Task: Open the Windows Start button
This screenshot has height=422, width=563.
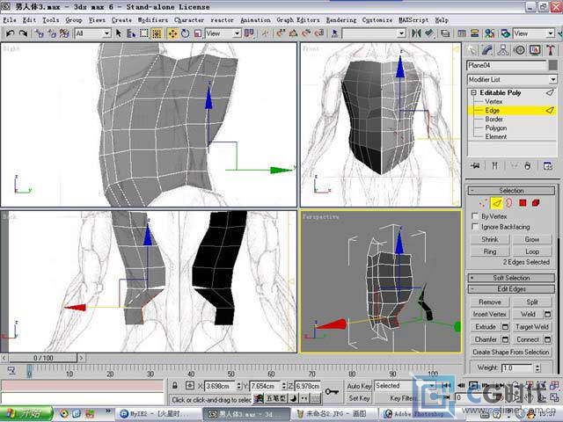Action: (x=26, y=414)
